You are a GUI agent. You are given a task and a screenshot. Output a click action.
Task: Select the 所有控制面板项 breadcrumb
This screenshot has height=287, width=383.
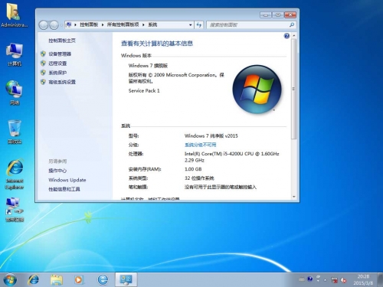tap(123, 24)
